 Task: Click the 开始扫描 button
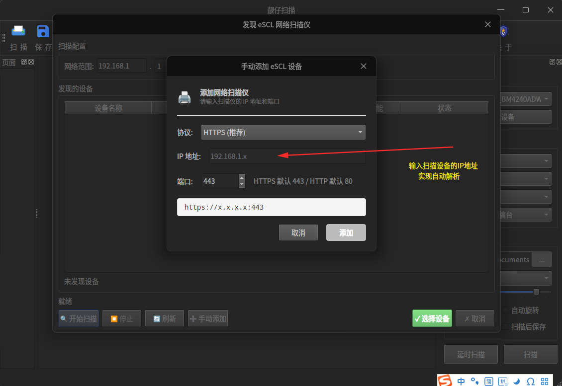[79, 318]
